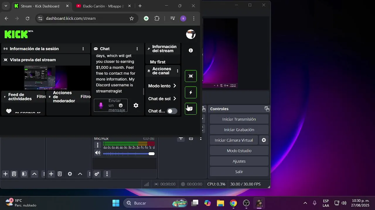Focus the Enviar un mensaje field

111,105
